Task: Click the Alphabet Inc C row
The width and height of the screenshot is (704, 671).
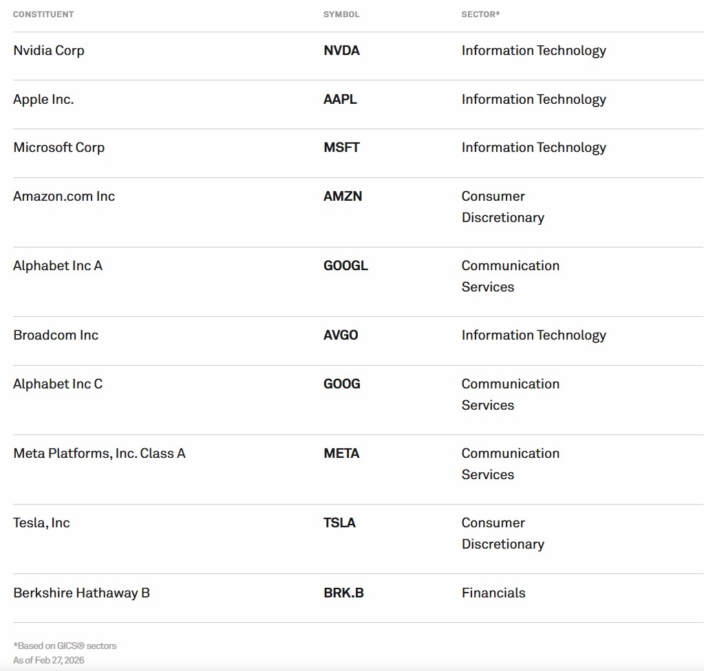Action: pos(58,384)
